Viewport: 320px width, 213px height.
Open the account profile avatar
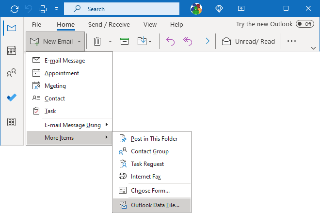click(x=196, y=9)
